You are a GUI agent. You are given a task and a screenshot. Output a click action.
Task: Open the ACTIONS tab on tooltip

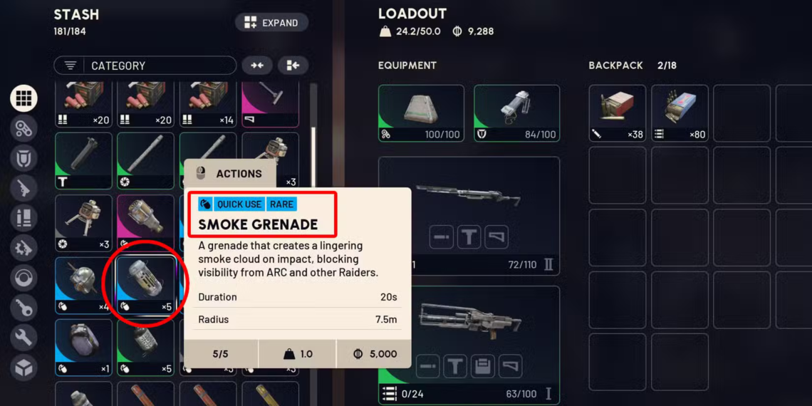pyautogui.click(x=230, y=174)
